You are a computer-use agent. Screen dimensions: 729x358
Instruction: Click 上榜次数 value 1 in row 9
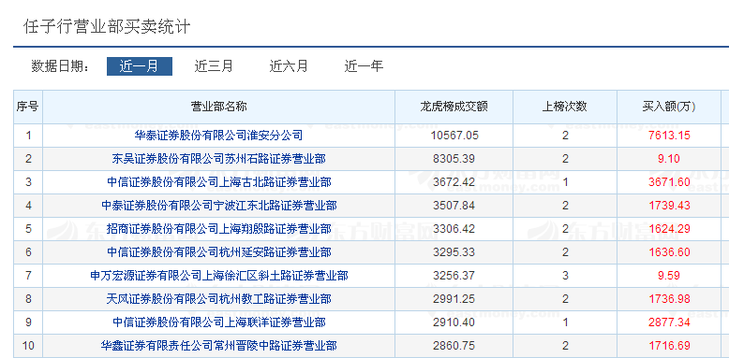565,322
